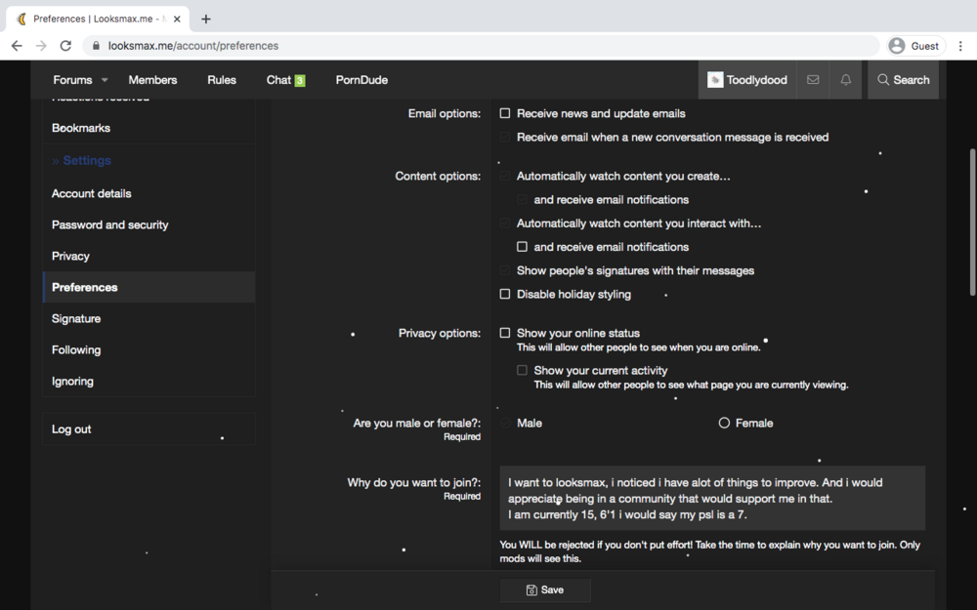Open the Chat tab with badge
This screenshot has width=977, height=610.
tap(285, 80)
